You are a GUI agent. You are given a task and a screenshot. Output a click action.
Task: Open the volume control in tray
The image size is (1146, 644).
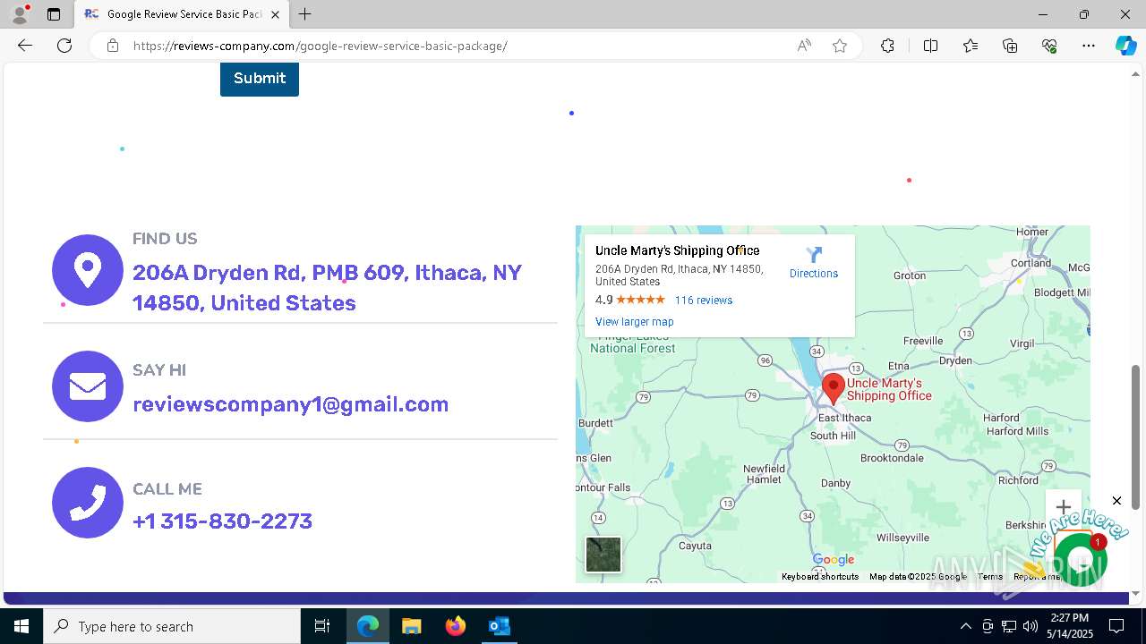coord(1031,626)
